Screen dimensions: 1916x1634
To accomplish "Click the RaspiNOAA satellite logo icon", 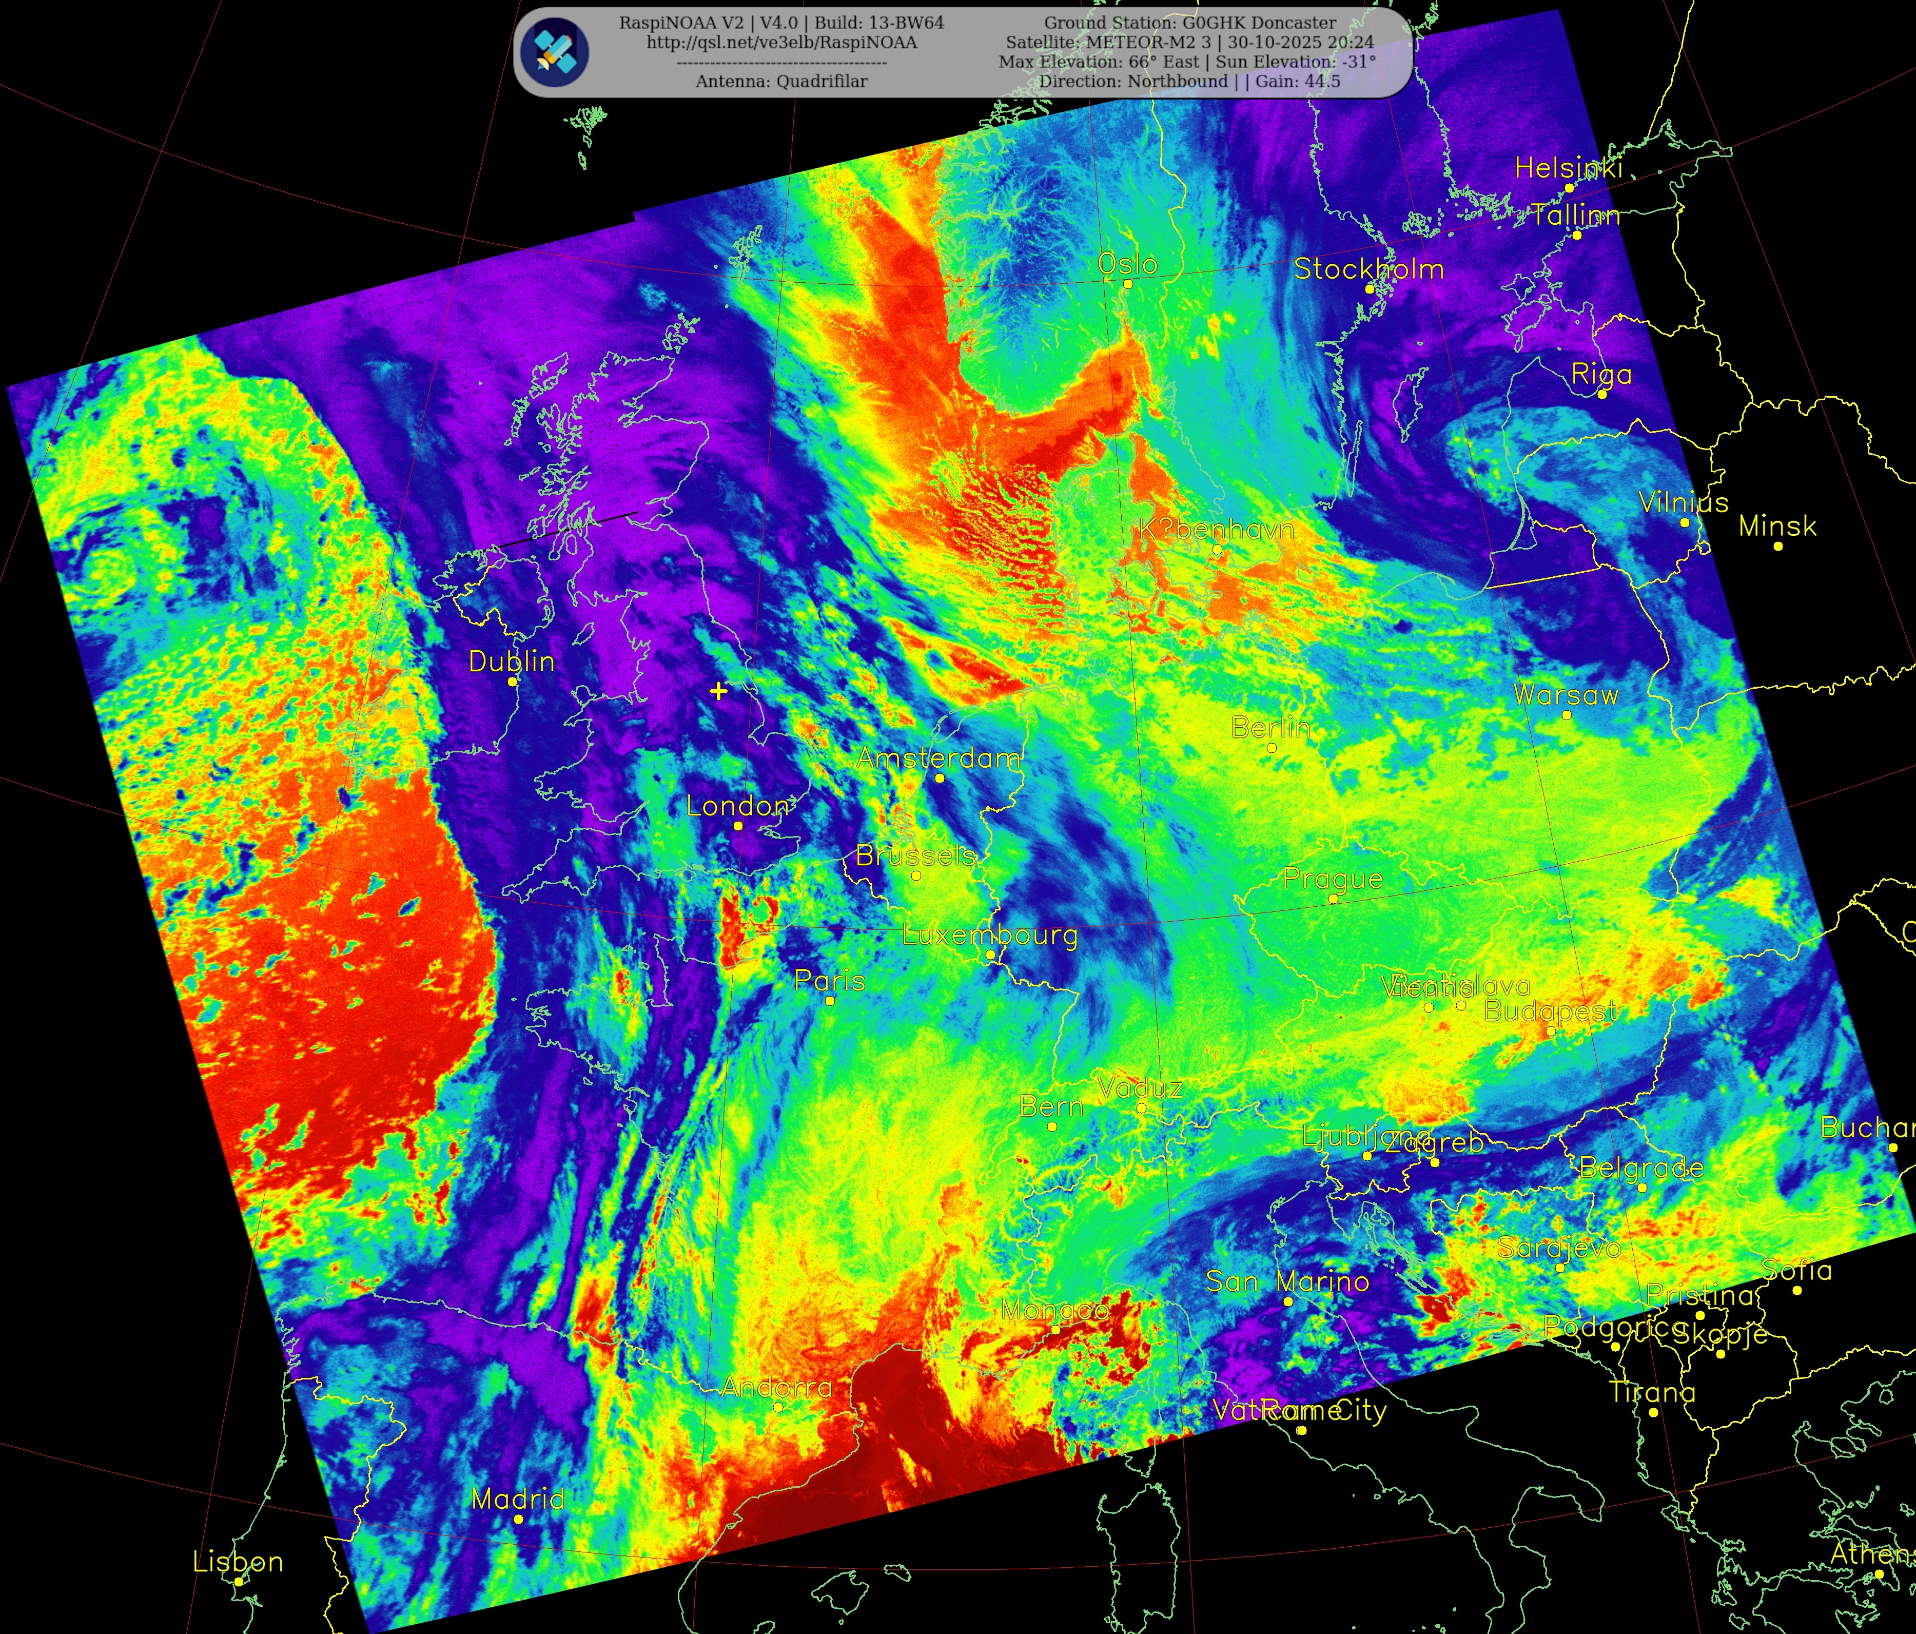I will coord(554,53).
